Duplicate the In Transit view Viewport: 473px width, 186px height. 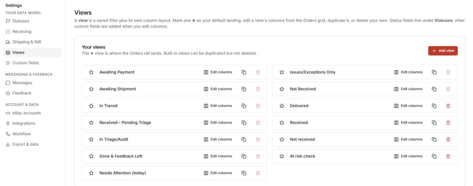(244, 106)
